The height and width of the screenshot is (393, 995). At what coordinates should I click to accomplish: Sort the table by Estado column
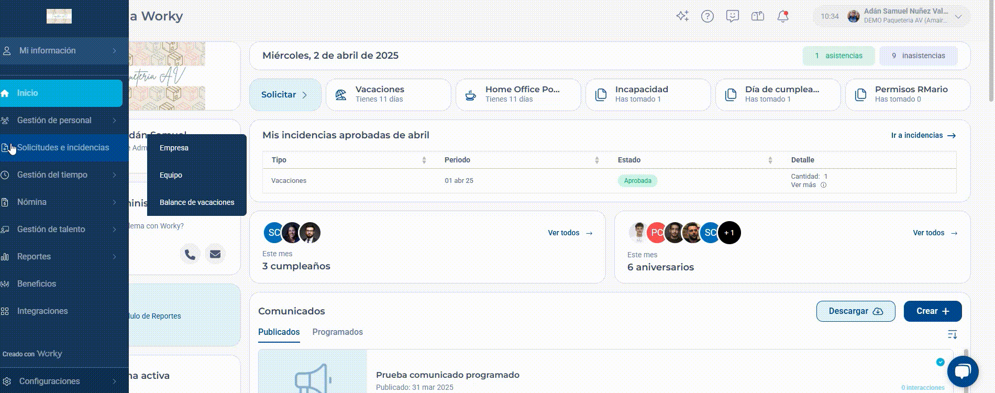click(770, 160)
